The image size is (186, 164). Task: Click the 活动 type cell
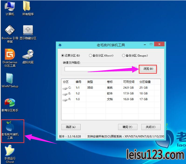pos(90,88)
